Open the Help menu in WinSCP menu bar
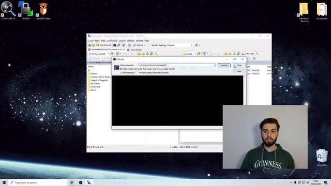Screen dimensions: 331x186 [x=147, y=41]
